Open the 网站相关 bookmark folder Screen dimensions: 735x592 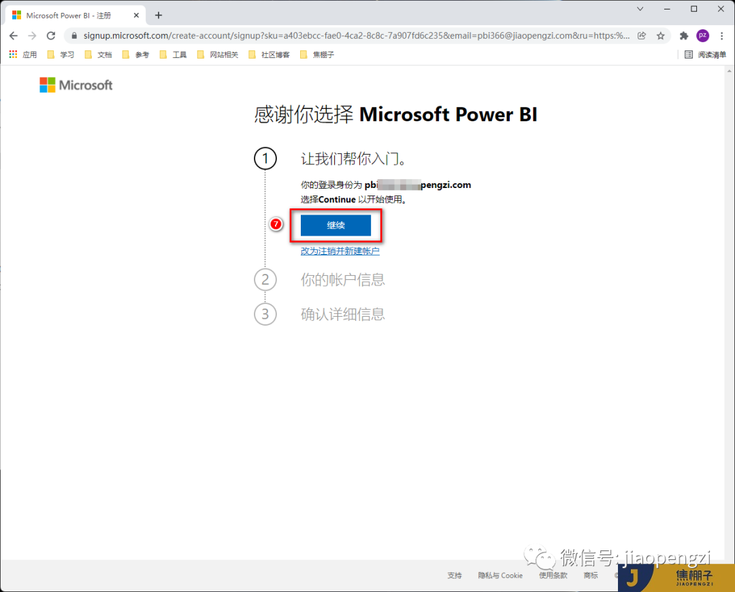pos(218,55)
